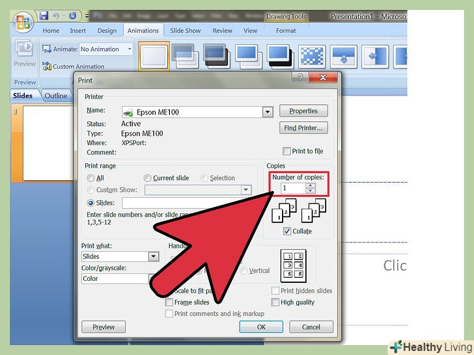This screenshot has height=355, width=474.
Task: Increase number of copies spinner up
Action: pos(310,185)
